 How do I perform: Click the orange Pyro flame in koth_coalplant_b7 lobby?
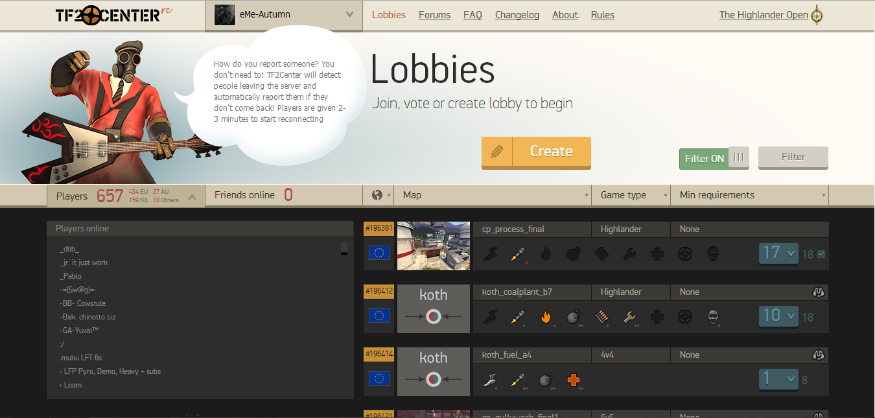point(546,317)
